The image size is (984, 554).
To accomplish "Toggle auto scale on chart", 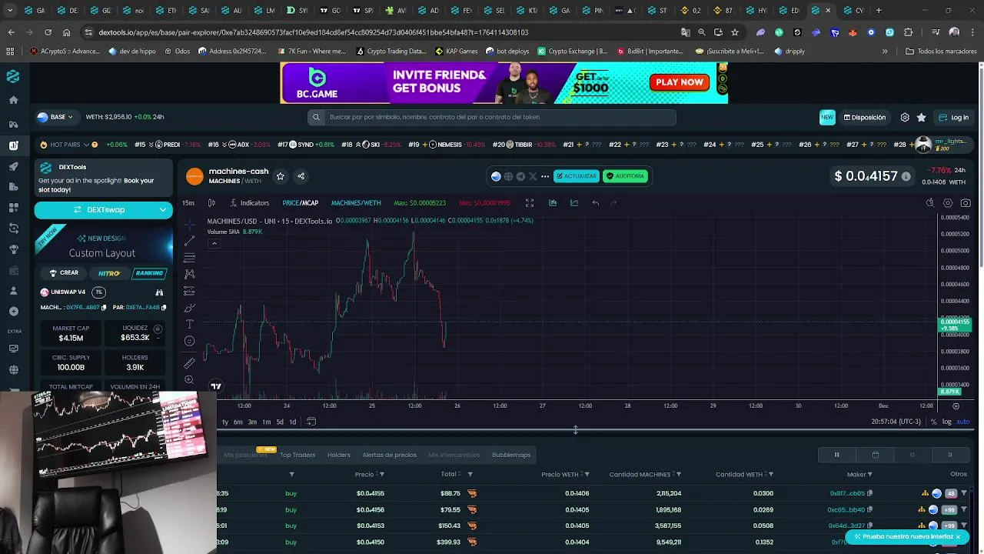I will coord(962,422).
